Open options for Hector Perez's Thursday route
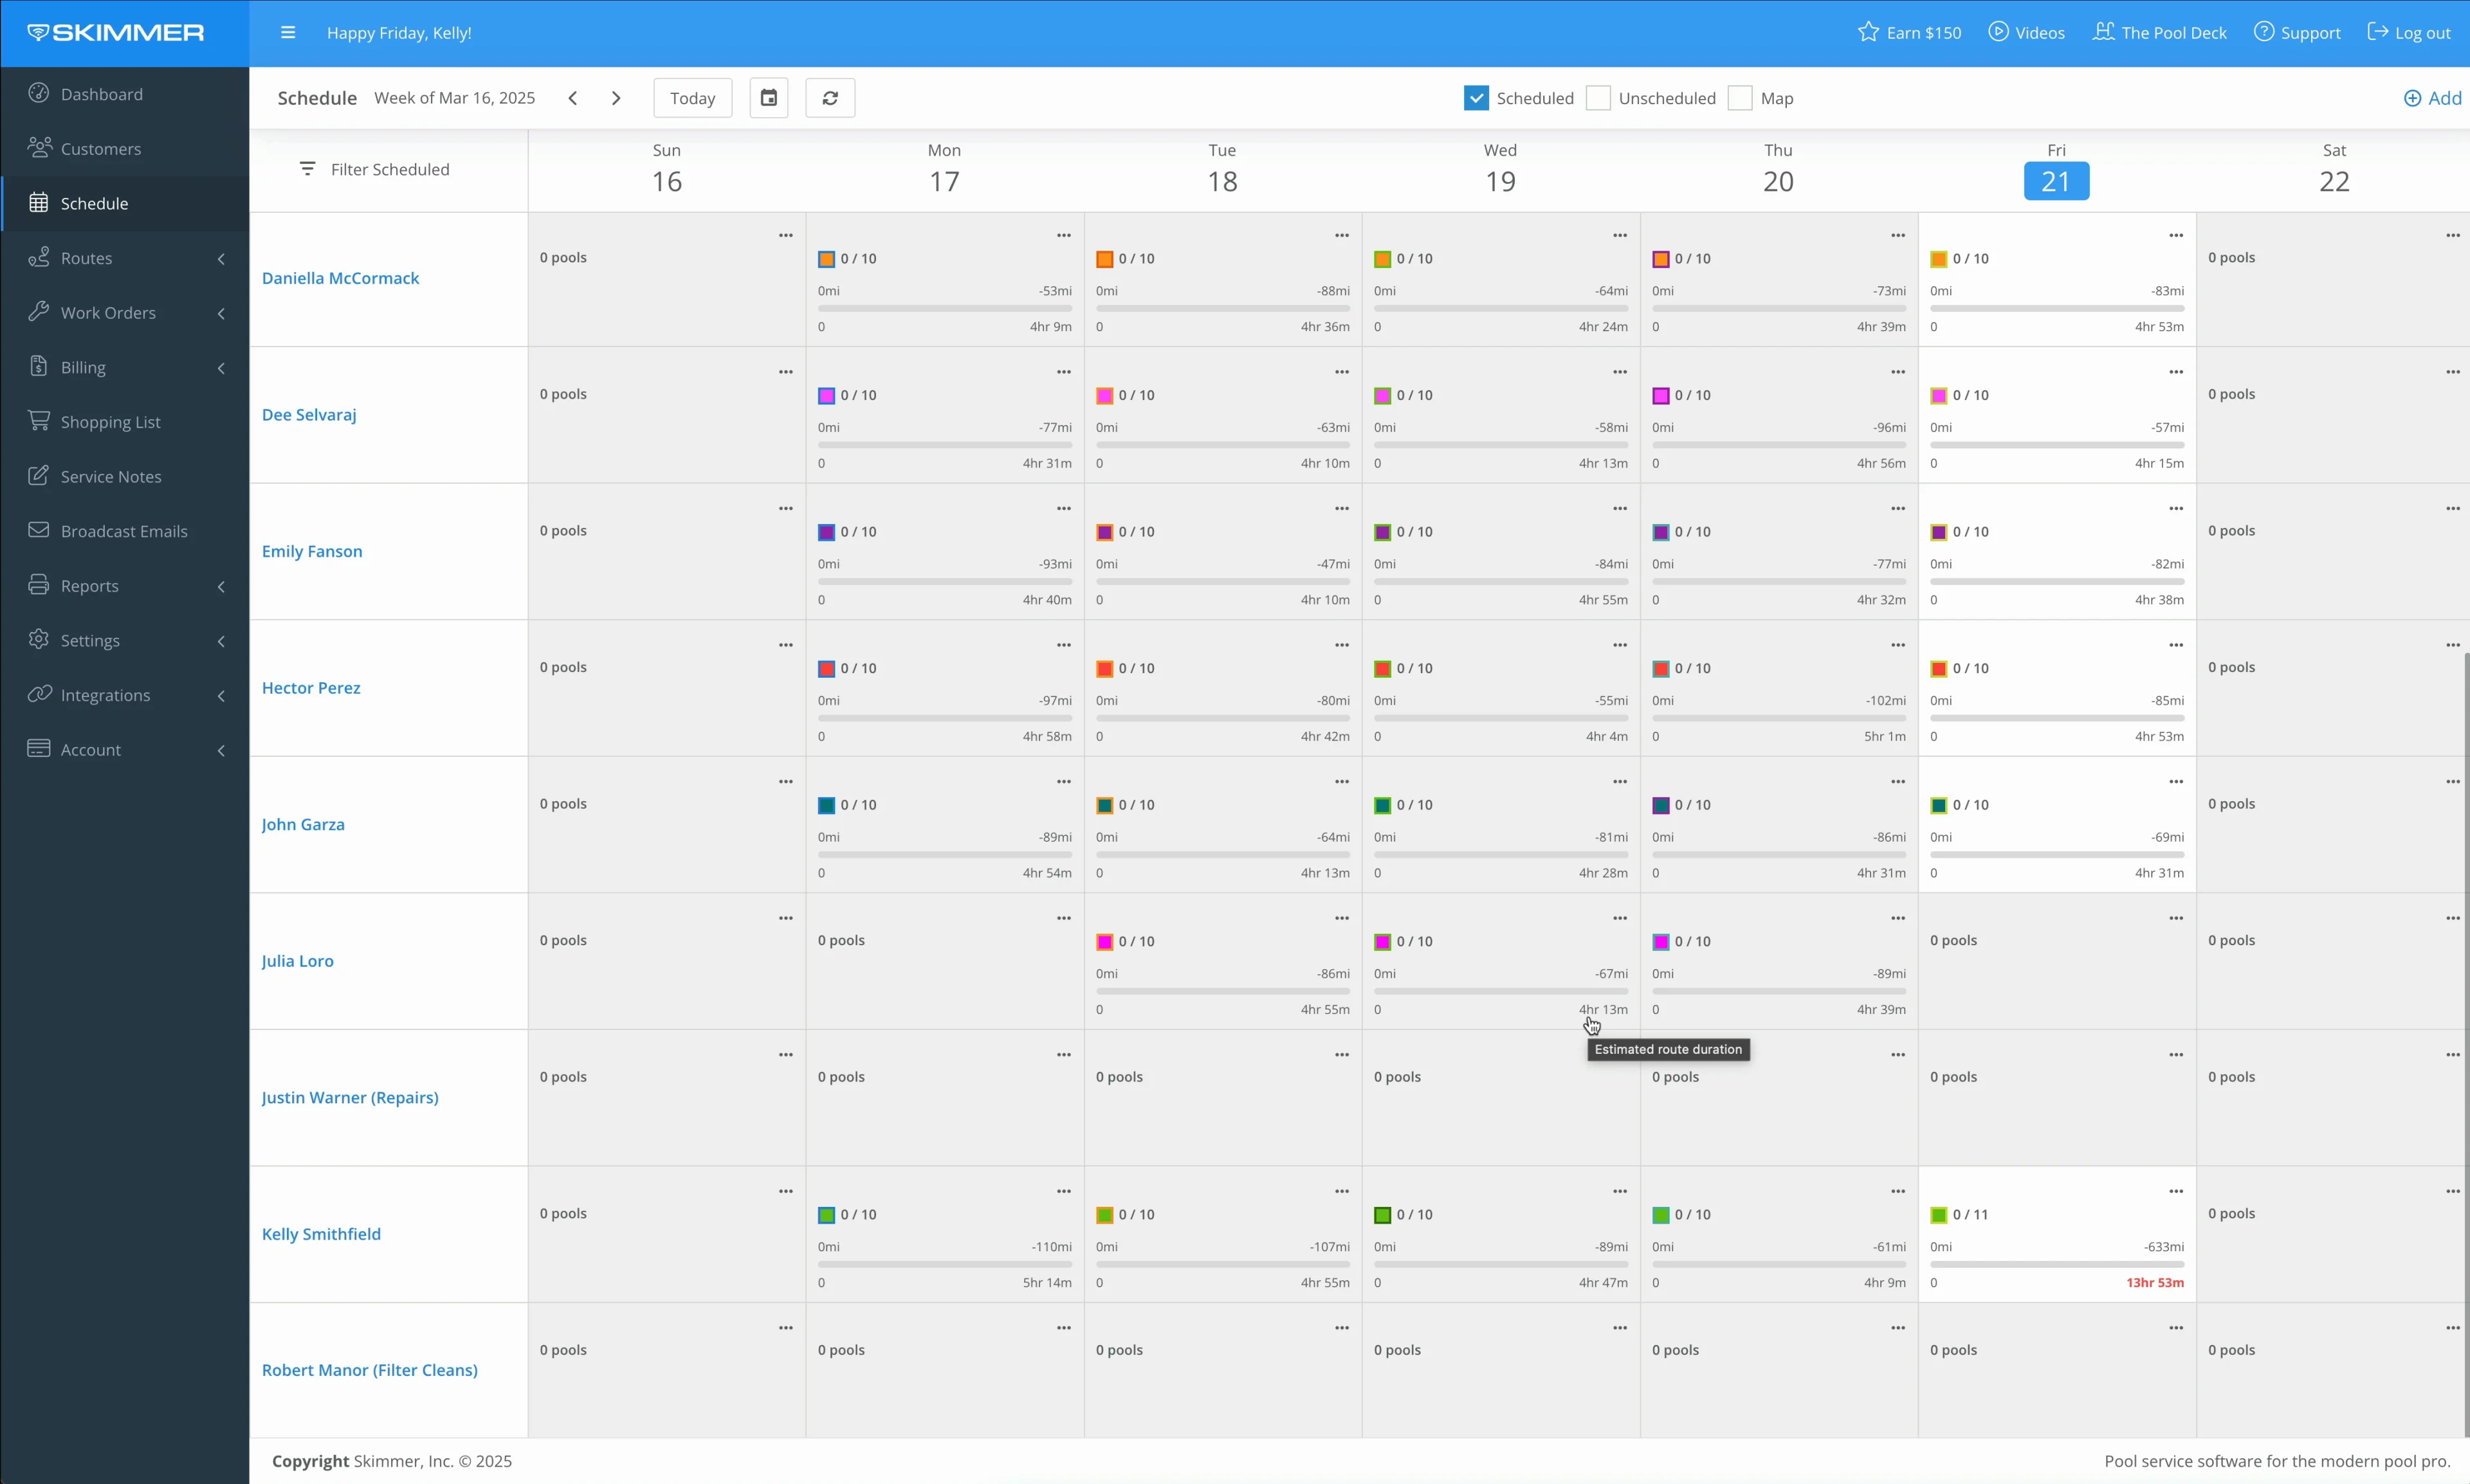Screen dimensions: 2470x1484 [1898, 645]
